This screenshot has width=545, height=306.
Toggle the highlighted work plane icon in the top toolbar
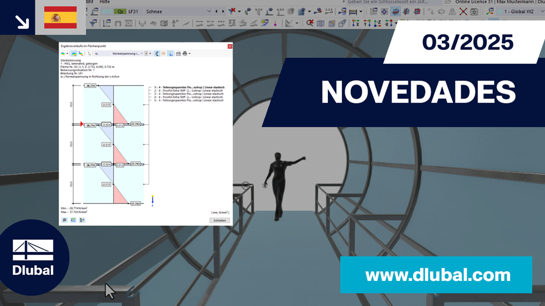pos(395,12)
